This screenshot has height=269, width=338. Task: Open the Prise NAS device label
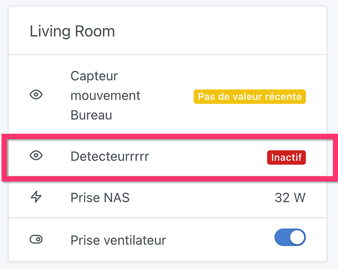coord(100,198)
